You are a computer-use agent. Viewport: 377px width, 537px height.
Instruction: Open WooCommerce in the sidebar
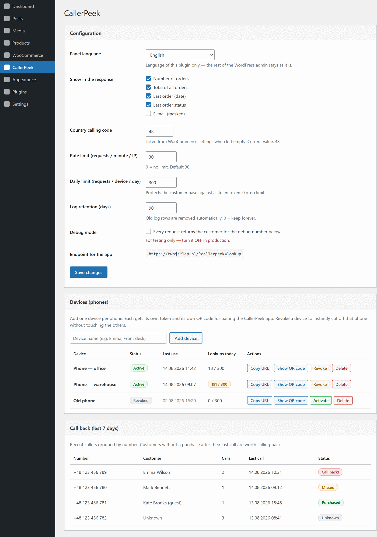27,55
